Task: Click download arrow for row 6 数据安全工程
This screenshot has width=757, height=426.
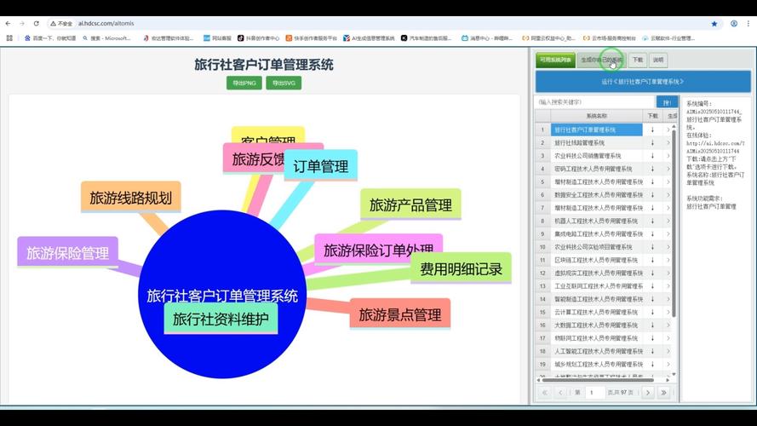Action: point(653,194)
